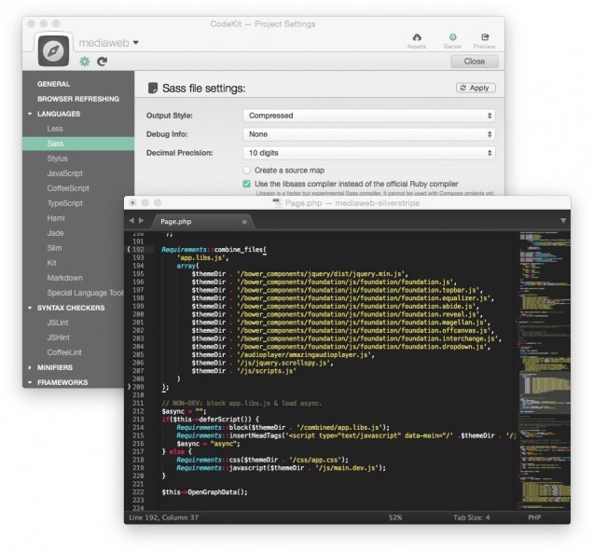Open Slim language settings
This screenshot has width=593, height=551.
click(54, 248)
